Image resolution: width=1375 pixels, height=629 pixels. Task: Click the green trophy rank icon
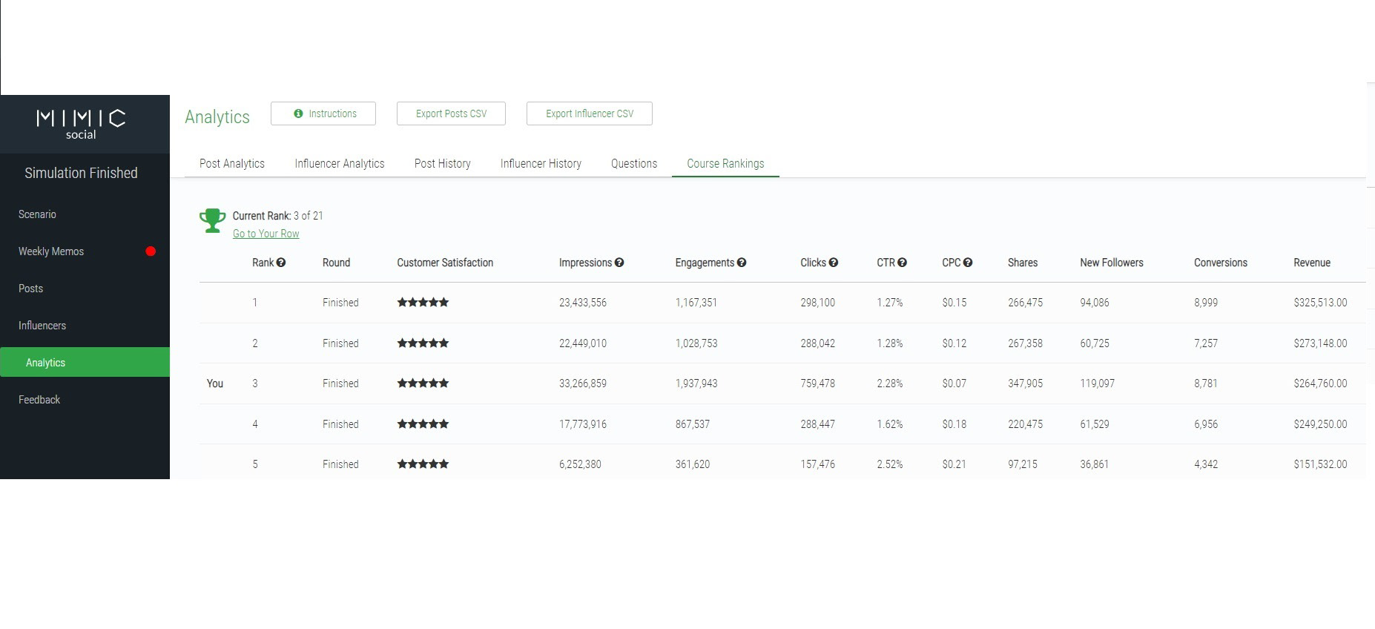[x=212, y=220]
